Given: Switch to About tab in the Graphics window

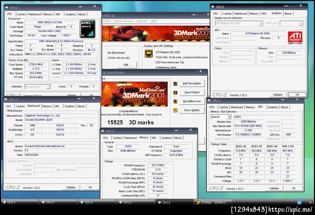Looking at the screenshot, I should (288, 14).
